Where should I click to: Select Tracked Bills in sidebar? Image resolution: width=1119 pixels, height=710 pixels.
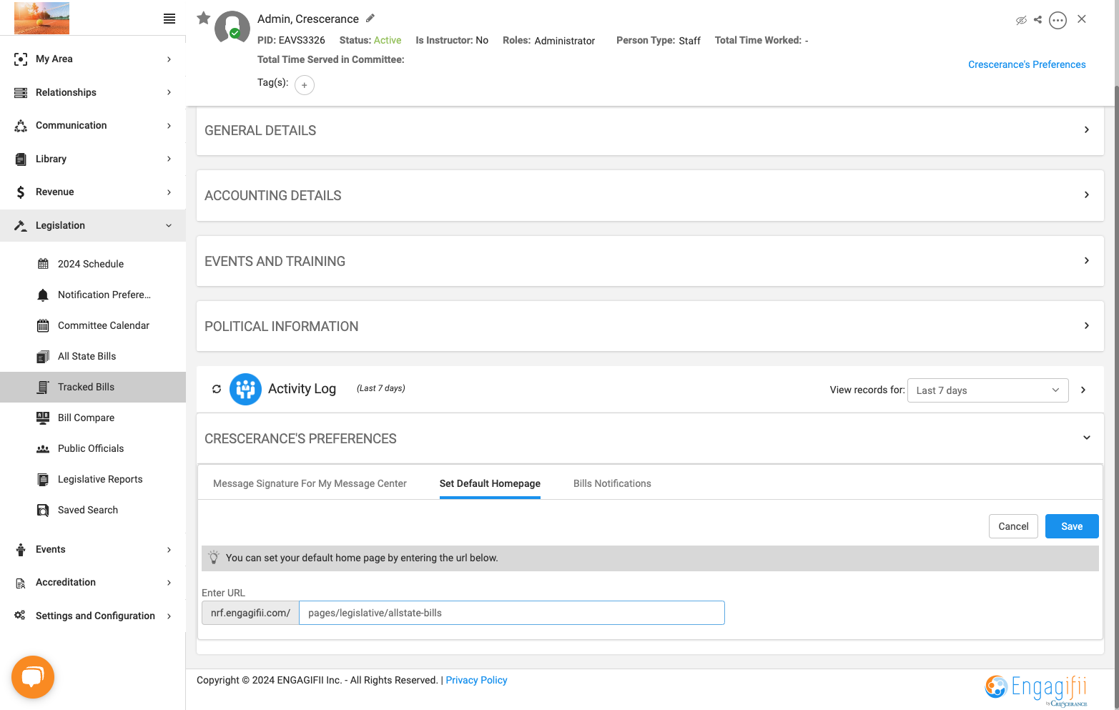(x=93, y=387)
